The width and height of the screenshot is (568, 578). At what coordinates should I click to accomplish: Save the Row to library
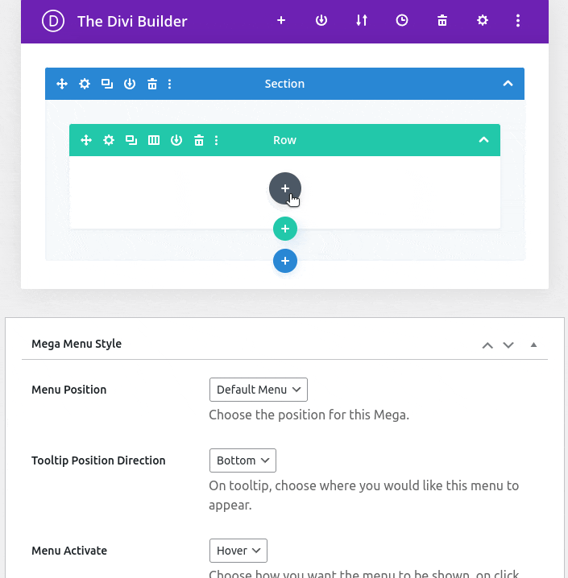(x=176, y=140)
